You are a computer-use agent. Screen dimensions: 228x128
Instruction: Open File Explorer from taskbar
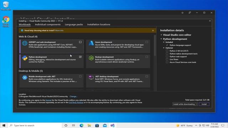[89, 126]
